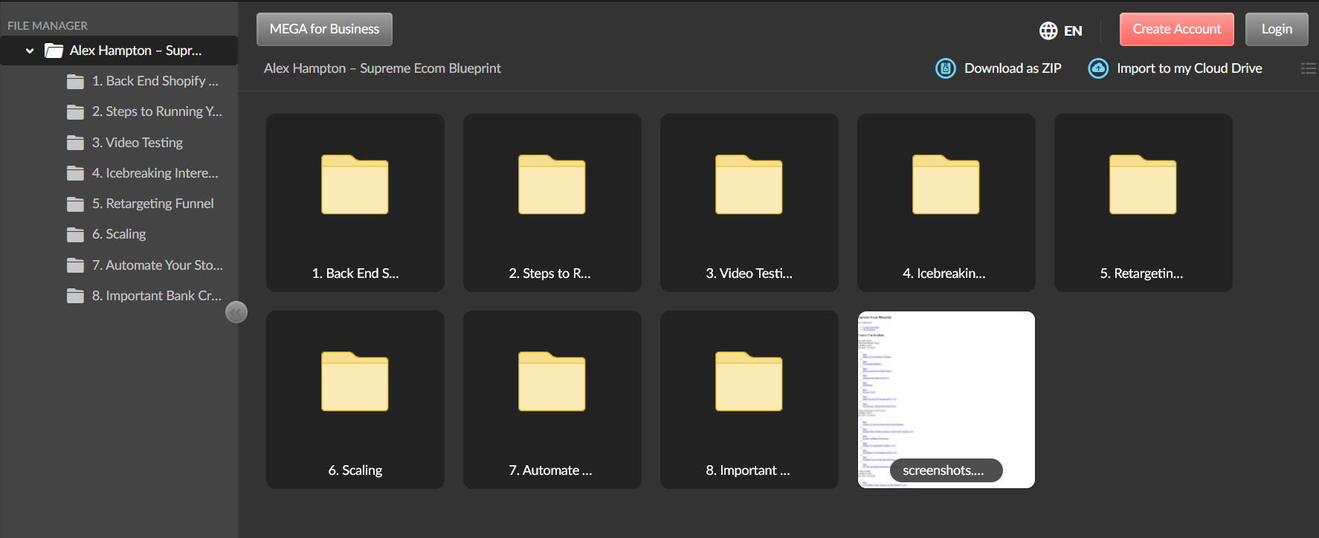Open the screenshots document thumbnail
Viewport: 1319px width, 538px height.
[946, 400]
